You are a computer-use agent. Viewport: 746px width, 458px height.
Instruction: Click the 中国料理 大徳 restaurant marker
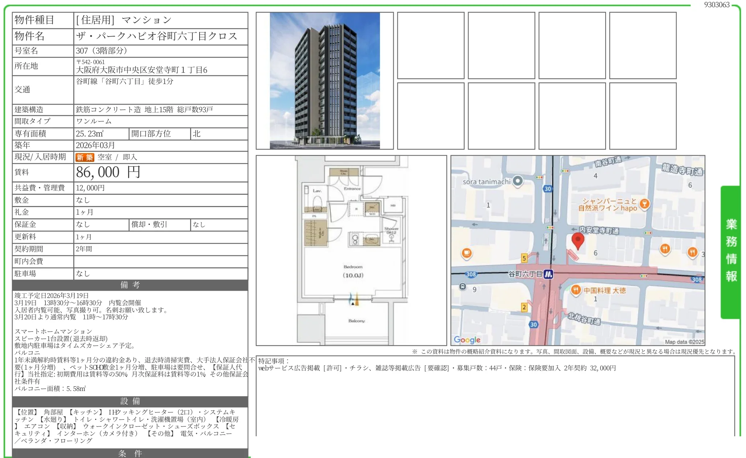pos(575,290)
